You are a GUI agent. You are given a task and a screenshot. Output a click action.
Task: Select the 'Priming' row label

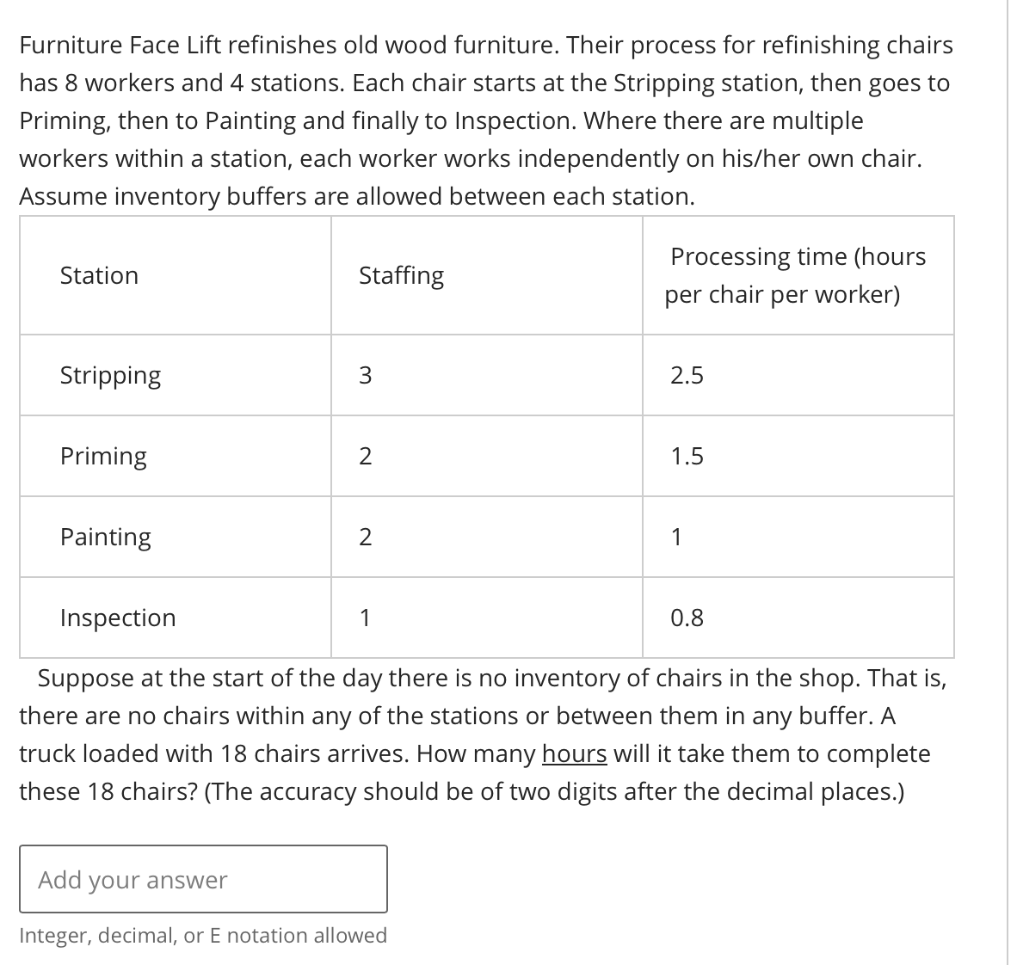pyautogui.click(x=103, y=456)
